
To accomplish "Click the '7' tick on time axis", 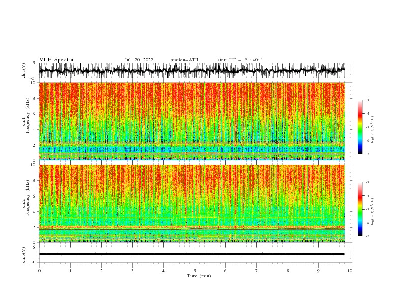I will [257, 271].
